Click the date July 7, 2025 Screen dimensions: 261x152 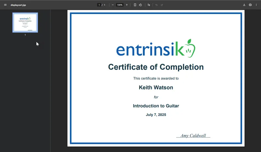coord(156,115)
